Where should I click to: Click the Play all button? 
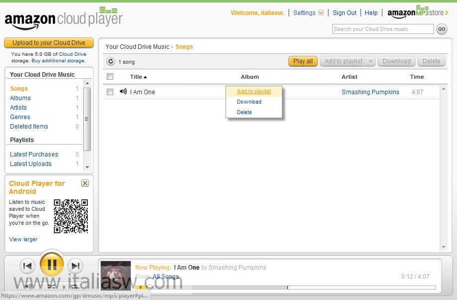303,61
